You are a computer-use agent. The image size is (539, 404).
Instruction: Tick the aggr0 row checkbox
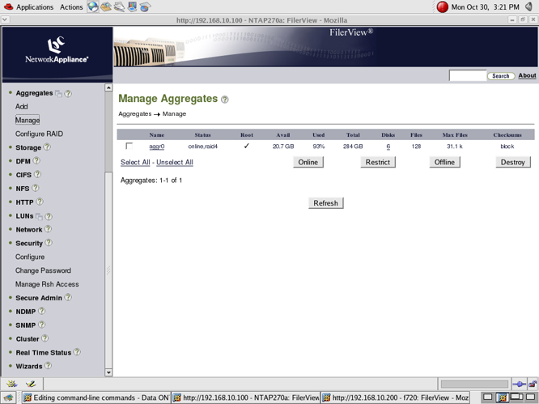(x=129, y=146)
